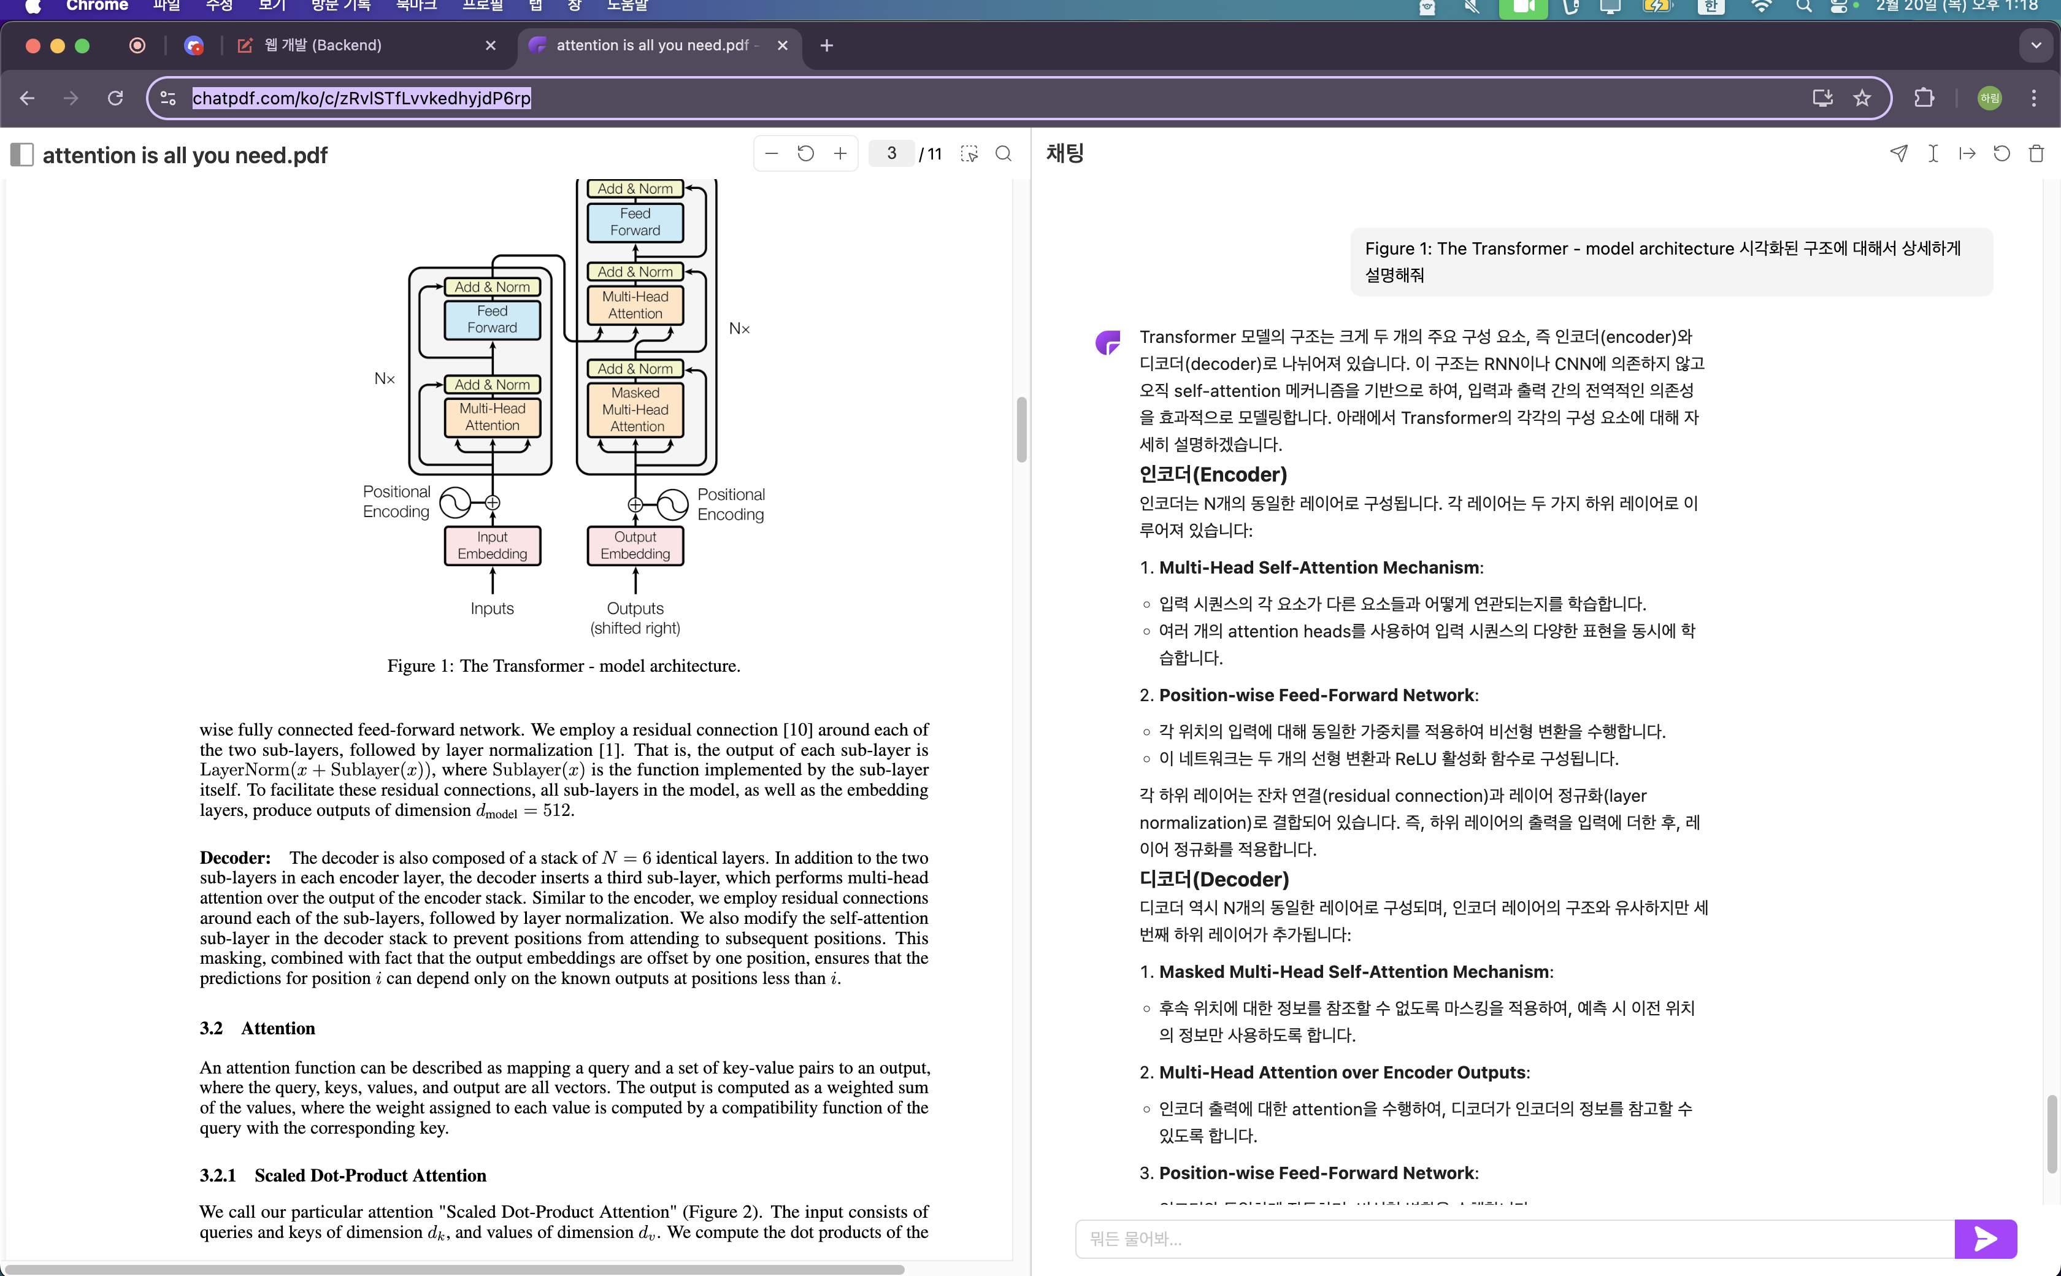This screenshot has width=2061, height=1276.
Task: Click the share chat paper-plane icon
Action: click(x=1898, y=153)
